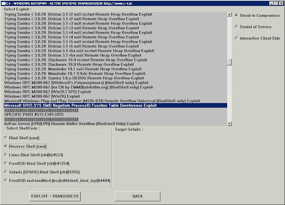Screen dimensions: 285x205
Task: Select Samba Debian 3.1 r4 noX Remote Heap Overflow
Action: click(x=115, y=37)
